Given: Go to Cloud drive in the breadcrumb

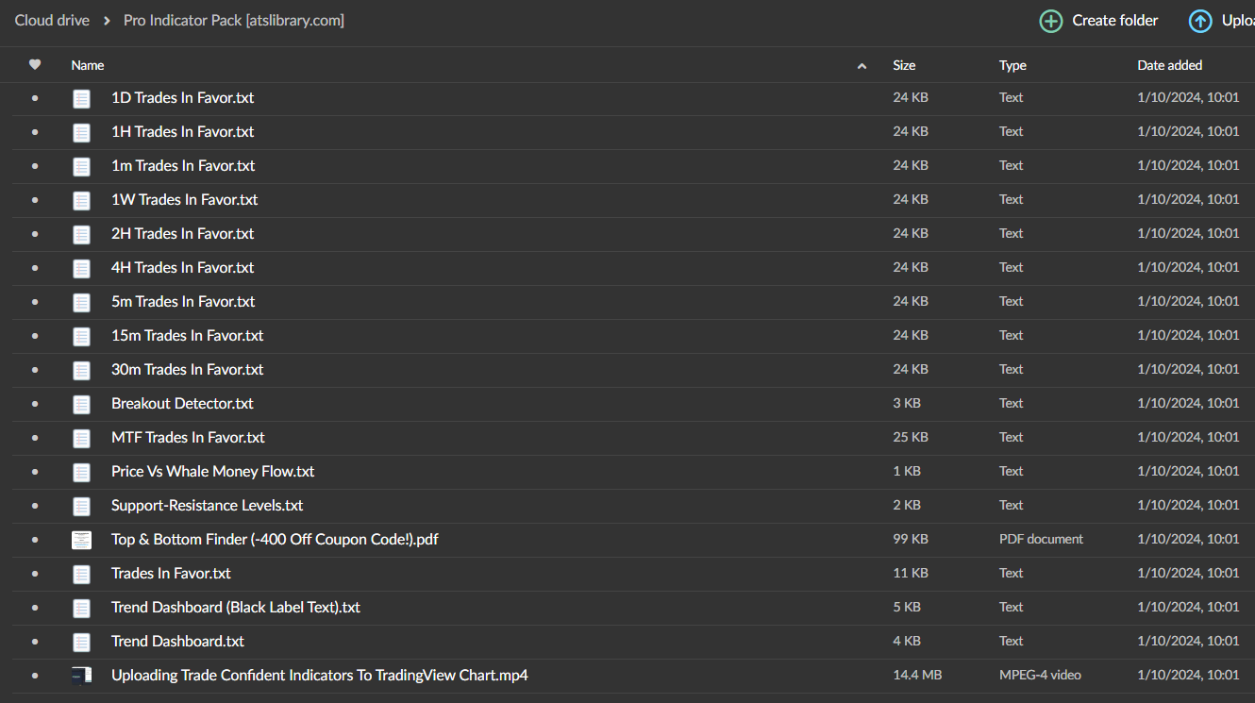Looking at the screenshot, I should pyautogui.click(x=52, y=21).
